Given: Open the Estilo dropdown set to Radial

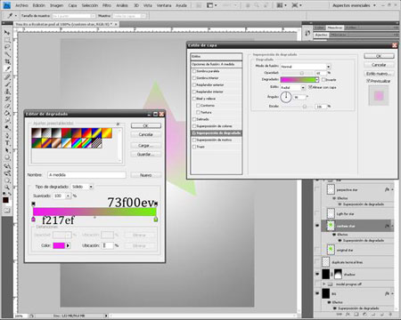Looking at the screenshot, I should click(303, 87).
